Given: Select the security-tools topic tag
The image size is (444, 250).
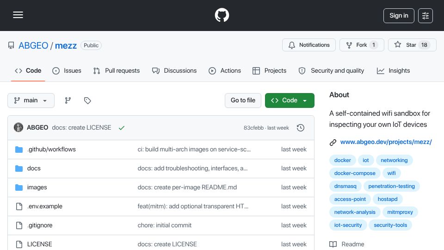Looking at the screenshot, I should (x=390, y=225).
